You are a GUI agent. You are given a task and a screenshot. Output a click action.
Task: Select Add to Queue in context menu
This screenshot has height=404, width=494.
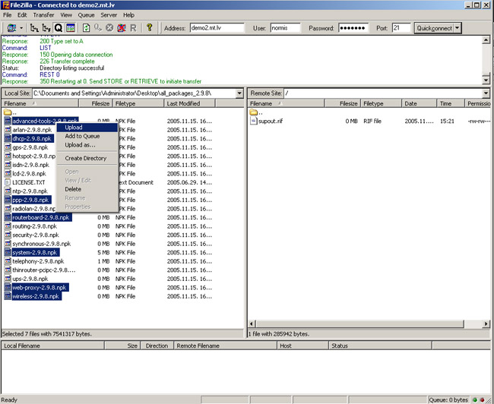(82, 136)
